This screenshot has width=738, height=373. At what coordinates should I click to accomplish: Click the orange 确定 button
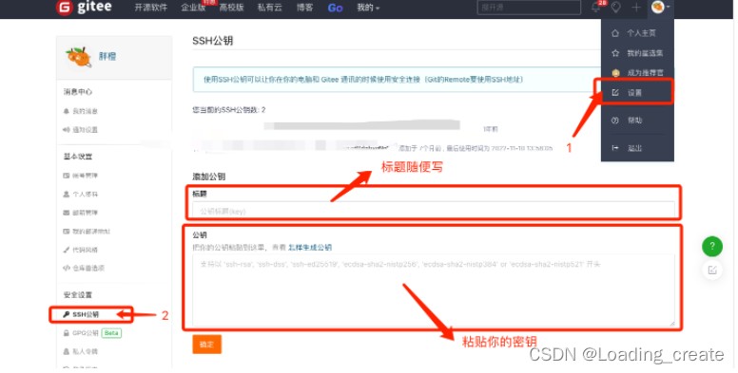pyautogui.click(x=206, y=345)
